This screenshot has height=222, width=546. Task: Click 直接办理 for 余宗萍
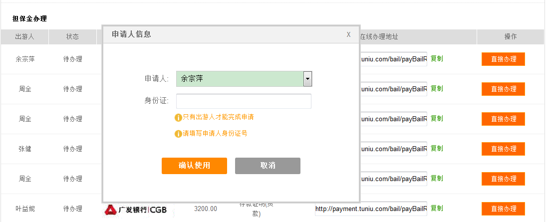(503, 59)
